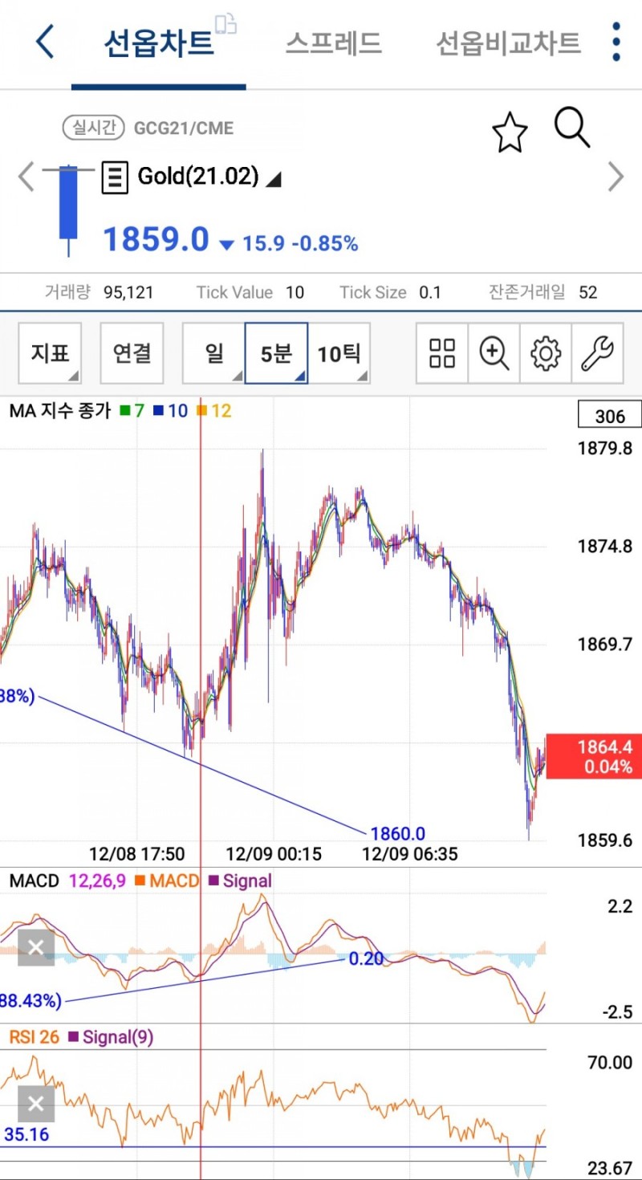Screen dimensions: 642x1180
Task: Tap the blue candlestick thumbnail
Action: (x=68, y=209)
